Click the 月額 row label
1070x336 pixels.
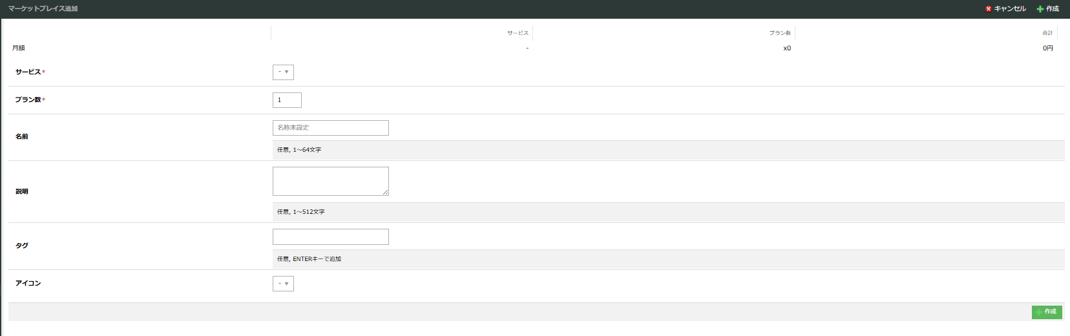pos(19,48)
